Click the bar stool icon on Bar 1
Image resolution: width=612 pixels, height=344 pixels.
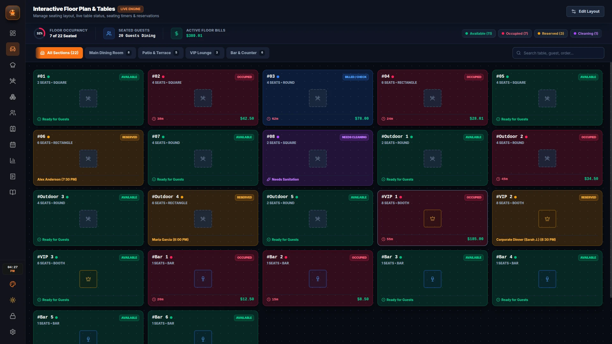203,279
